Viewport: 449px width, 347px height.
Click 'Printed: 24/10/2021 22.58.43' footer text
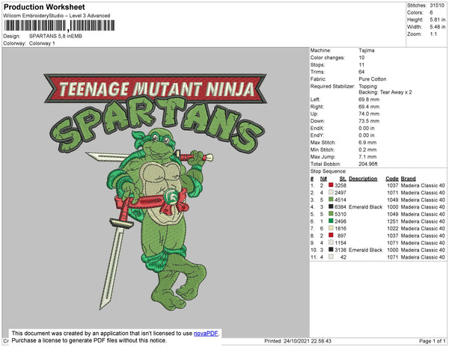coord(298,341)
